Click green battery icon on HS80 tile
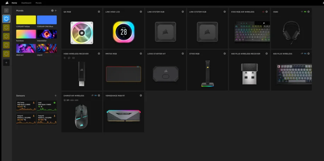 tap(305, 12)
